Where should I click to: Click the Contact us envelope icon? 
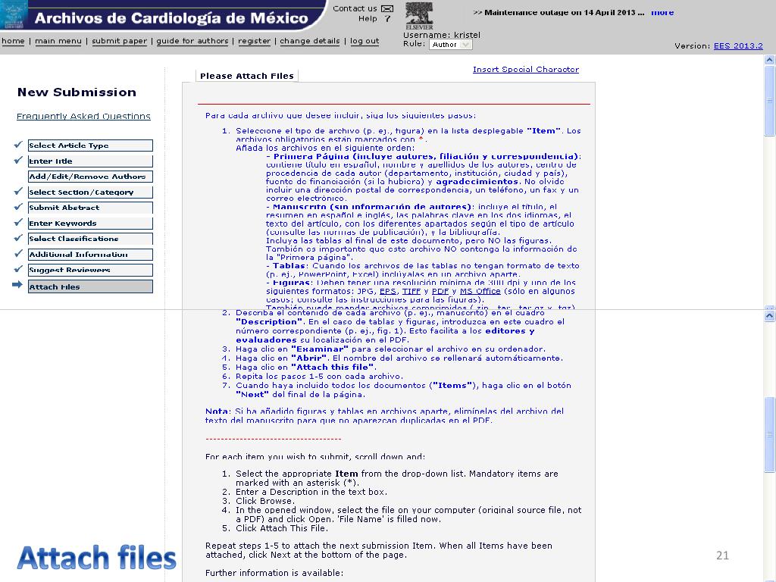pyautogui.click(x=387, y=9)
